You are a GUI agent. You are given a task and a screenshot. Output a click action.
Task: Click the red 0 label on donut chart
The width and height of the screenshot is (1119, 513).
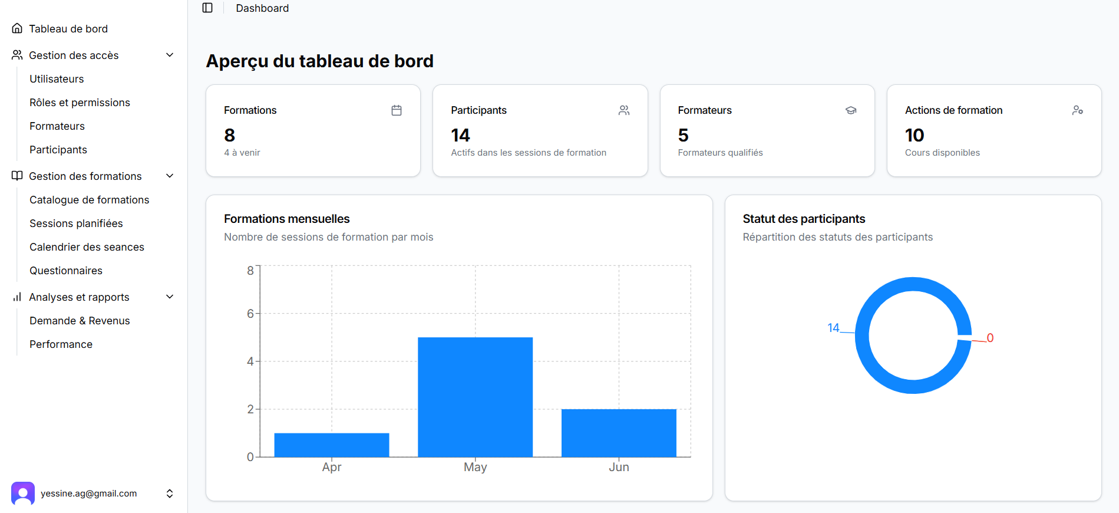pyautogui.click(x=990, y=338)
